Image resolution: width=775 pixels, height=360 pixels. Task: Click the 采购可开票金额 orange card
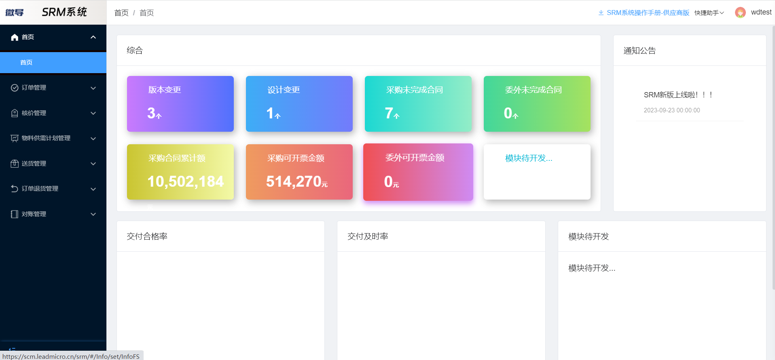tap(299, 172)
